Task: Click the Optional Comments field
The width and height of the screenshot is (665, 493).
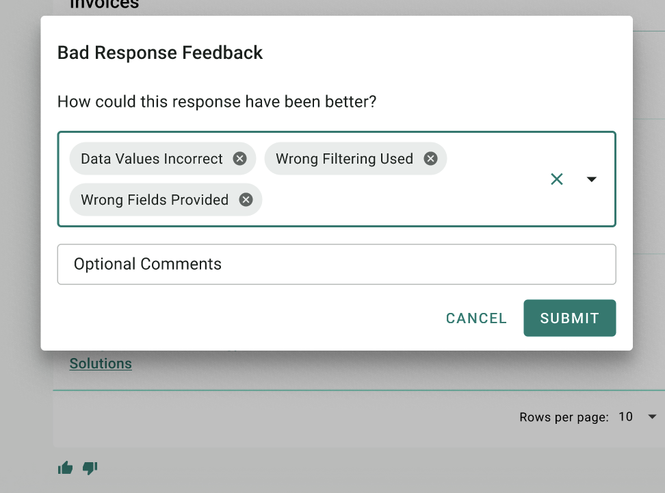Action: coord(337,264)
